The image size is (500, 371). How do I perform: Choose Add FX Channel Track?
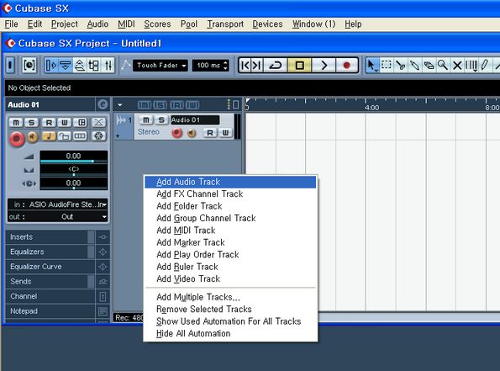[x=230, y=193]
